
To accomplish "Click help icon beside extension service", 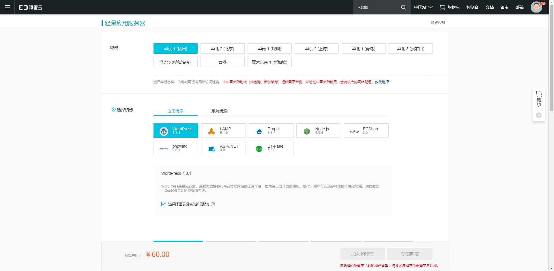I will coord(213,204).
